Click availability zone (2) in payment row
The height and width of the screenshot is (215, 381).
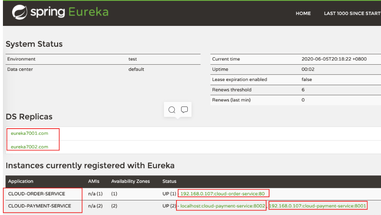tap(114, 206)
